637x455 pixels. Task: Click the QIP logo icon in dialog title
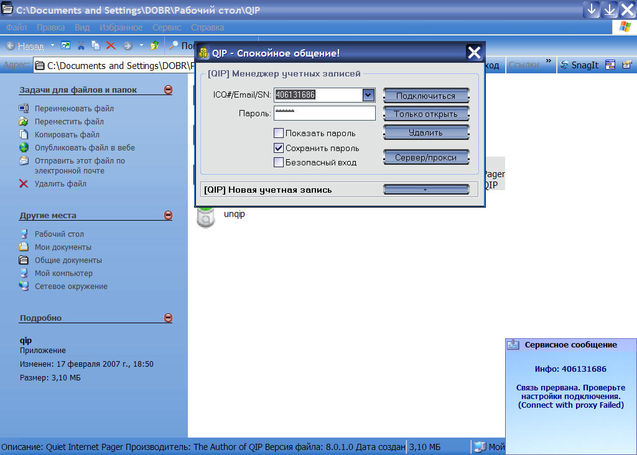tap(203, 53)
